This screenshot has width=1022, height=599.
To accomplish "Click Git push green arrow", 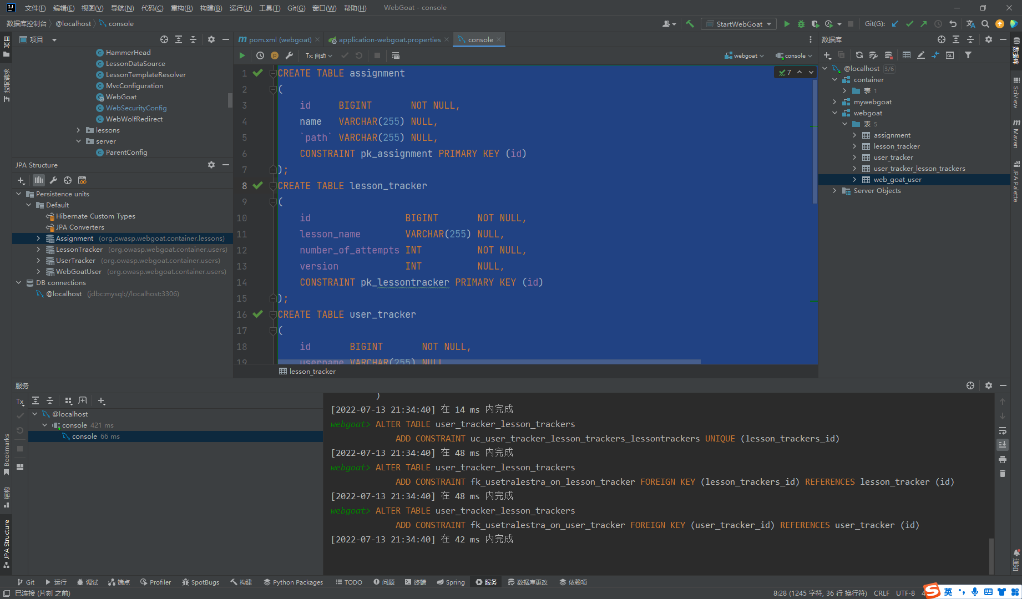I will pyautogui.click(x=923, y=24).
